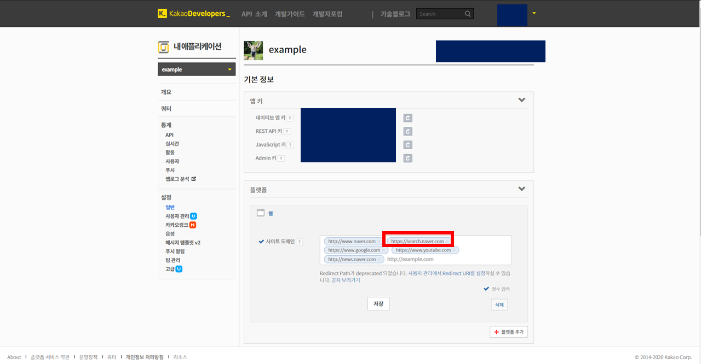
Task: Click the example app deer thumbnail
Action: 253,50
